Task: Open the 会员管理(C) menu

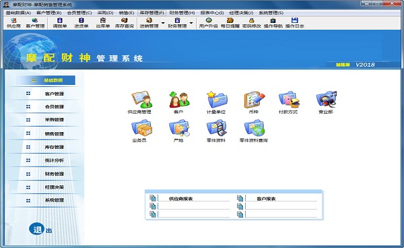Action: [79, 13]
